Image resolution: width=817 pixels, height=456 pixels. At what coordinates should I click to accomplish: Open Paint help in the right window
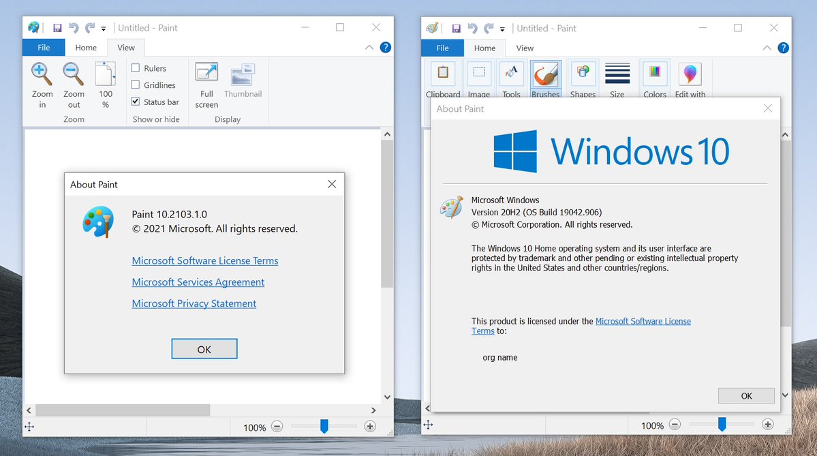(783, 48)
